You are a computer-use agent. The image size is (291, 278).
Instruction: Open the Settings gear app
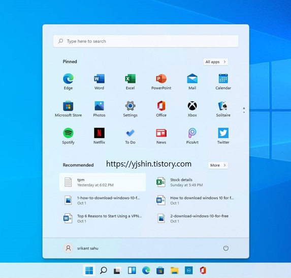point(130,108)
